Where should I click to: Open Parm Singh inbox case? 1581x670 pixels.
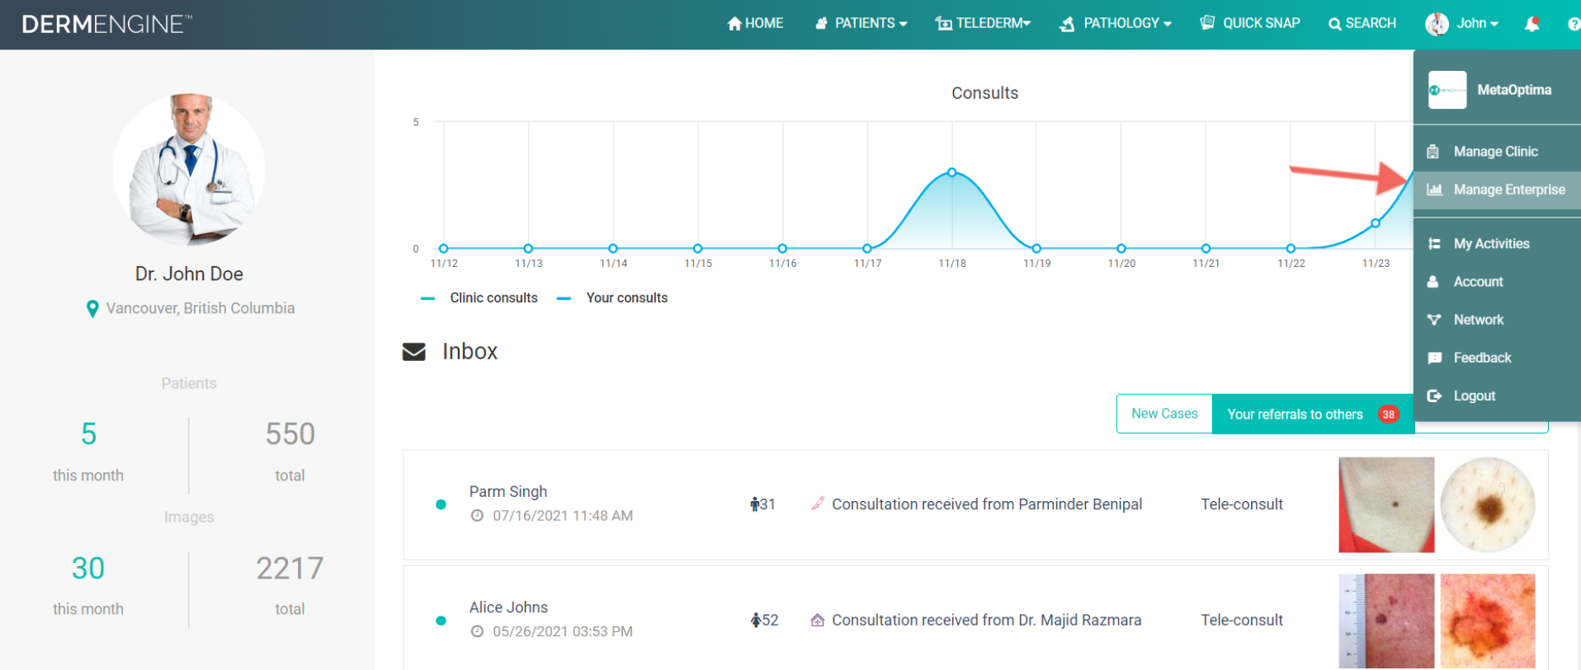(x=975, y=504)
